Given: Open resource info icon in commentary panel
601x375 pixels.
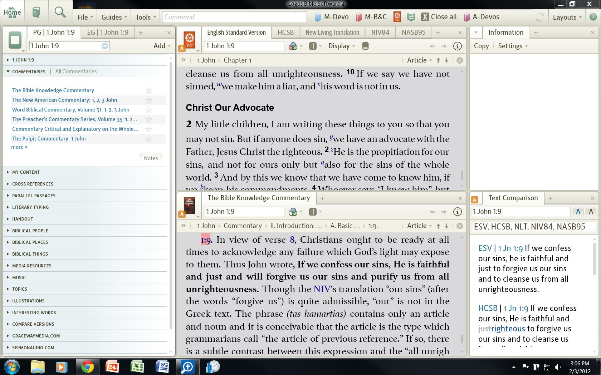Looking at the screenshot, I should (457, 212).
